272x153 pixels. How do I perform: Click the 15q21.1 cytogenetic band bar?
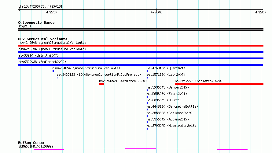[141, 30]
